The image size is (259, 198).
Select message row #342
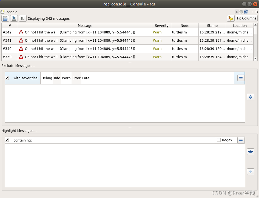(x=127, y=32)
